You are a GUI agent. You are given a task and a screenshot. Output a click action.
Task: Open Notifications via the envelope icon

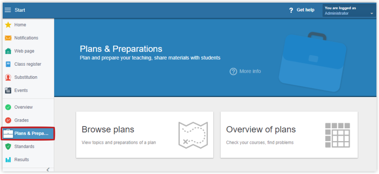click(8, 38)
